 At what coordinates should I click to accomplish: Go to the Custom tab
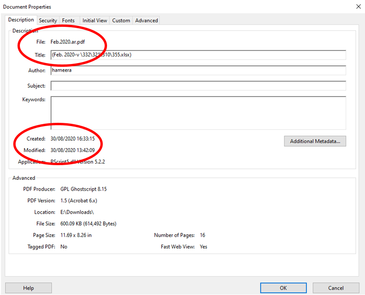(x=121, y=21)
